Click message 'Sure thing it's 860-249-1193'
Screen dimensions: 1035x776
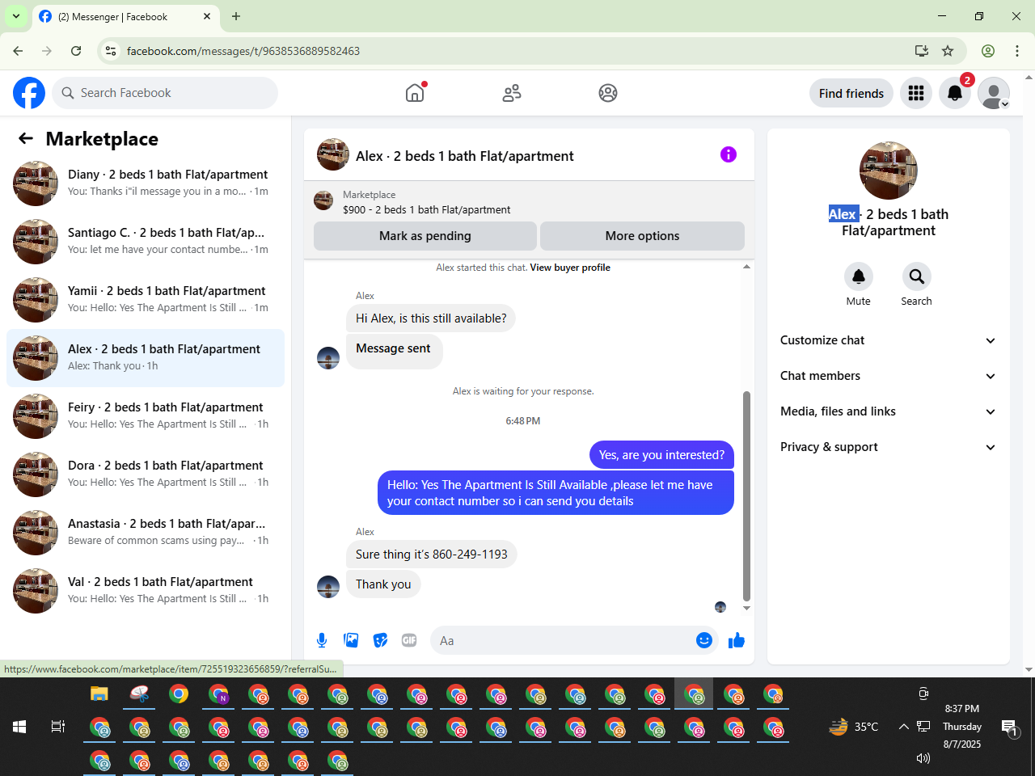click(x=432, y=555)
